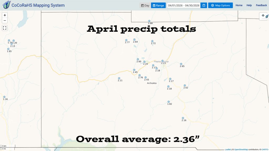
Task: Open the OpenStreetMap attribution link
Action: click(x=241, y=149)
